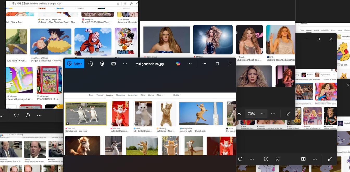Screen dimensions: 350x172
Task: Click the Editar button in Photos
Action: point(74,64)
